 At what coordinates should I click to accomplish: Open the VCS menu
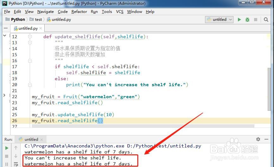pos(120,12)
